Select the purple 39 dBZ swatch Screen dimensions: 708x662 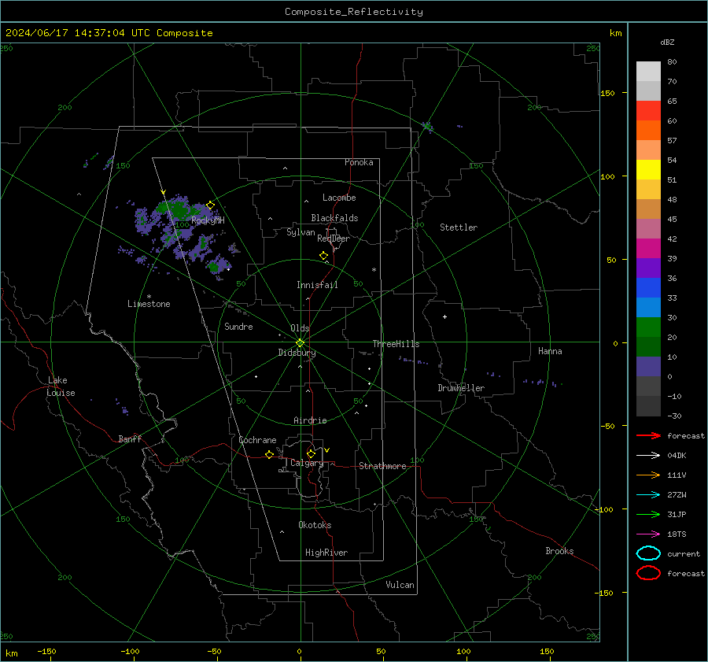click(648, 268)
